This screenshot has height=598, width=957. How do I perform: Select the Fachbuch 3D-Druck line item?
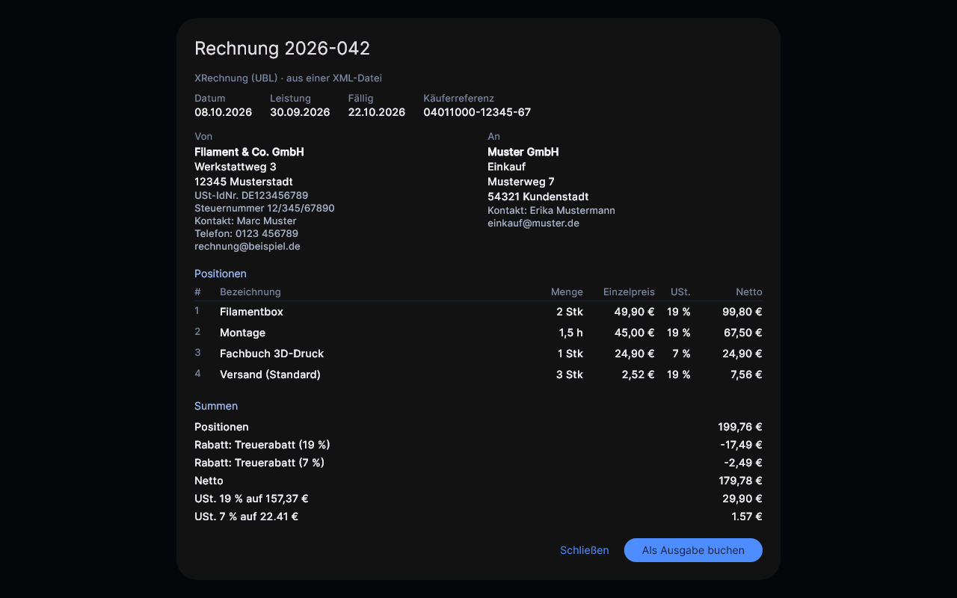click(478, 354)
